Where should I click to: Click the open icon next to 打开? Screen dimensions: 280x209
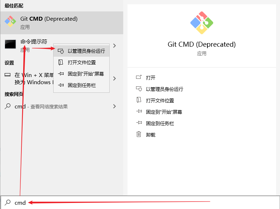pyautogui.click(x=139, y=77)
